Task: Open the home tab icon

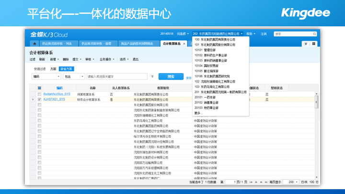Action: (x=34, y=44)
